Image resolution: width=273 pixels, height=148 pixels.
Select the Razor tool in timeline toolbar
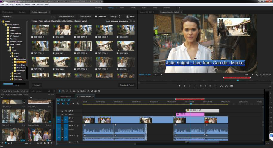pyautogui.click(x=81, y=91)
